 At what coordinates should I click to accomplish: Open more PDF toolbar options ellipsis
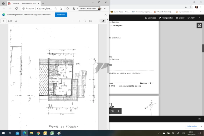(x=96, y=21)
